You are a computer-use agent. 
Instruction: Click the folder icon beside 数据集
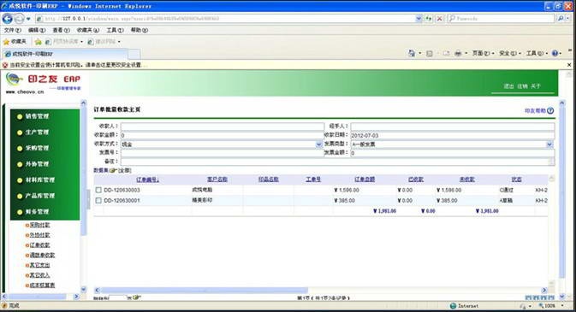[113, 171]
